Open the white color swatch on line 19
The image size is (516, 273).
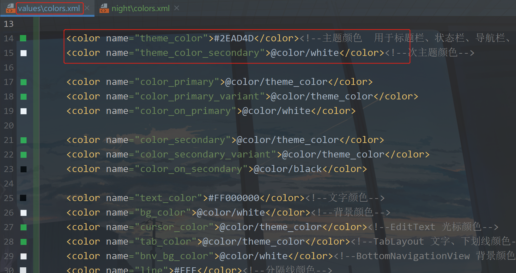23,111
